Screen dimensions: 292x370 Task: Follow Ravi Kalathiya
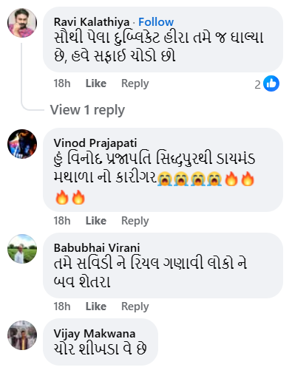(156, 22)
